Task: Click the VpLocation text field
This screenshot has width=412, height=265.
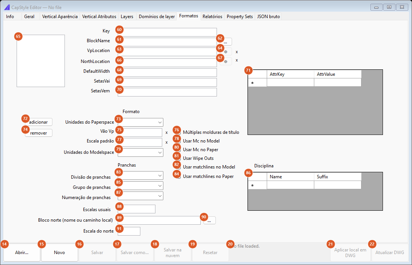Action: click(167, 52)
